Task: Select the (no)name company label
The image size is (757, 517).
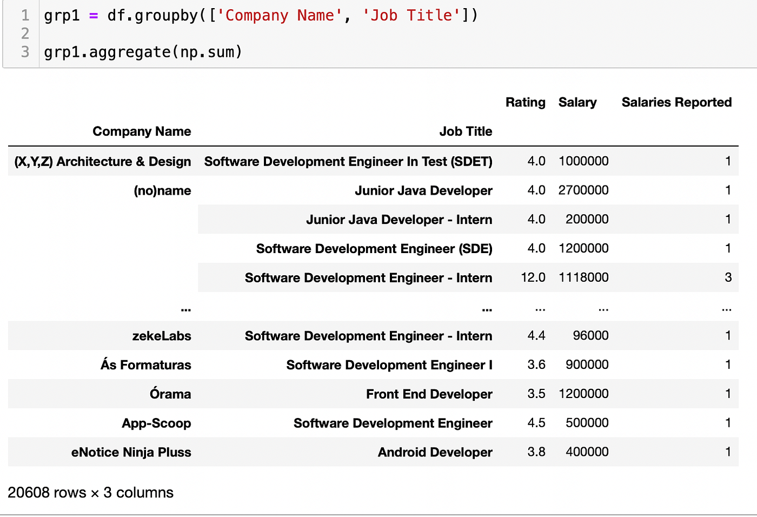Action: [x=162, y=190]
